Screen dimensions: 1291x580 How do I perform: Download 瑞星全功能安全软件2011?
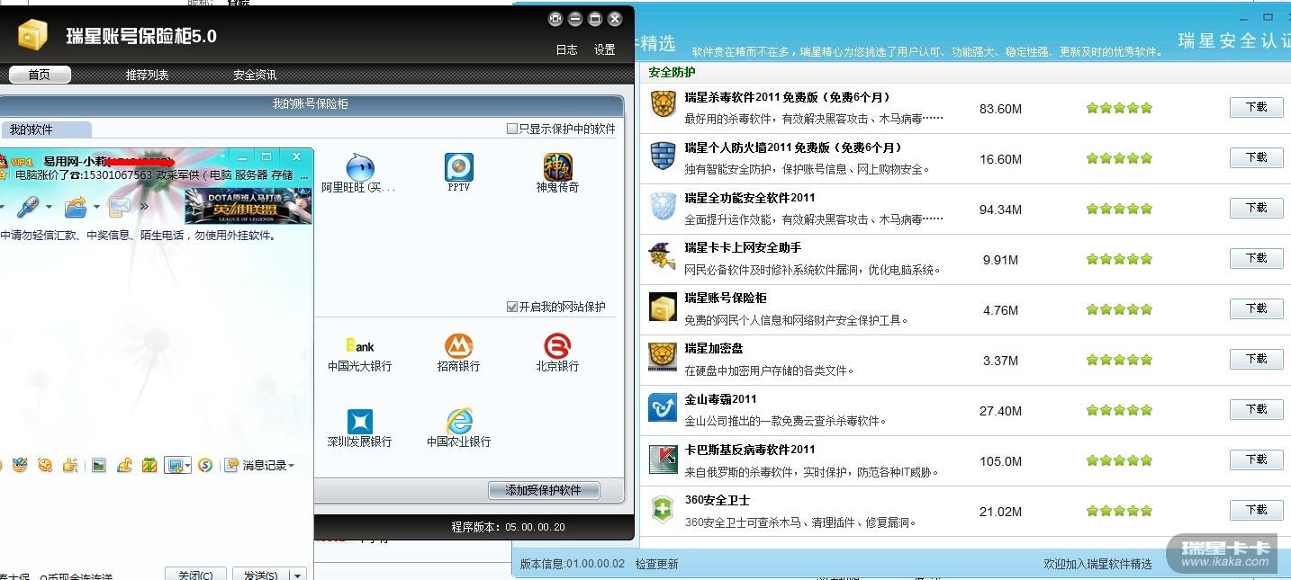pos(1257,208)
